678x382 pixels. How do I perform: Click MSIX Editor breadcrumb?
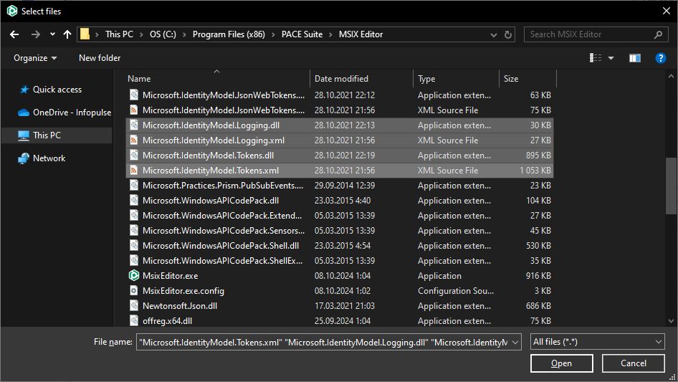pyautogui.click(x=361, y=34)
